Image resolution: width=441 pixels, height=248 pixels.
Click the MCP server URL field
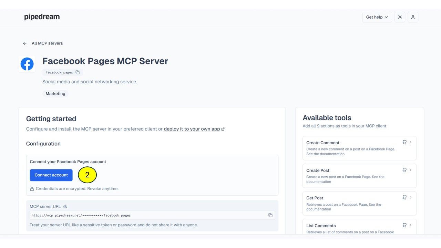(152, 215)
